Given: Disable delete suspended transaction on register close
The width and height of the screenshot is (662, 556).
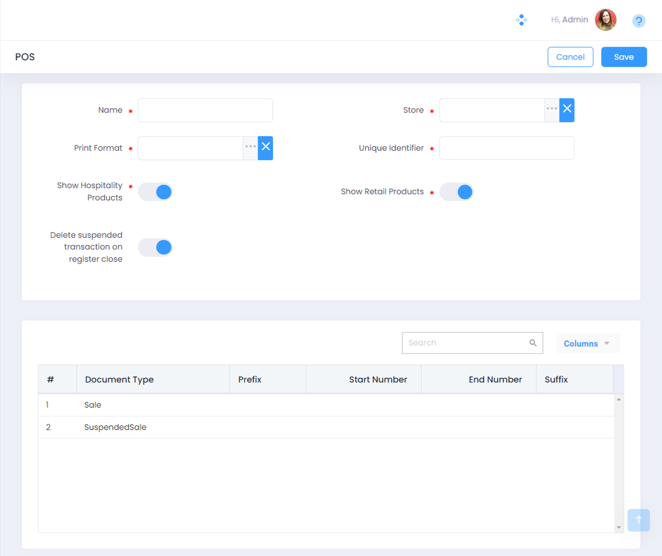Looking at the screenshot, I should coord(156,247).
